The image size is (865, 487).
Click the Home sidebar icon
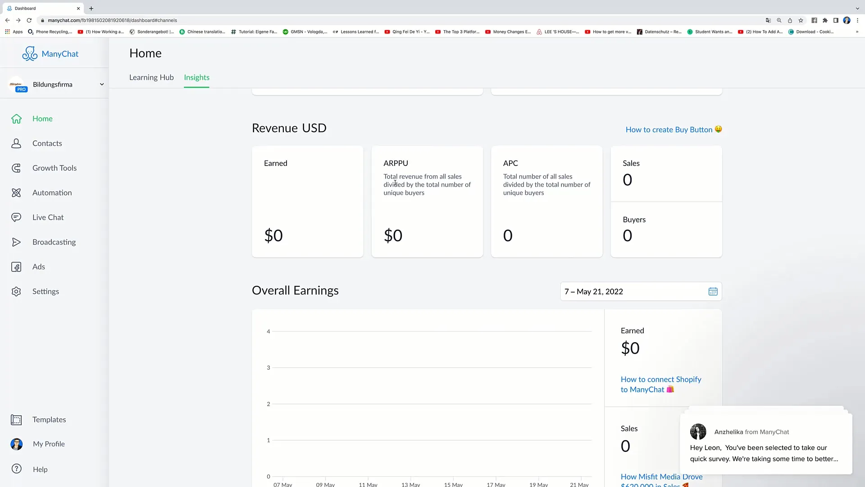pyautogui.click(x=16, y=118)
